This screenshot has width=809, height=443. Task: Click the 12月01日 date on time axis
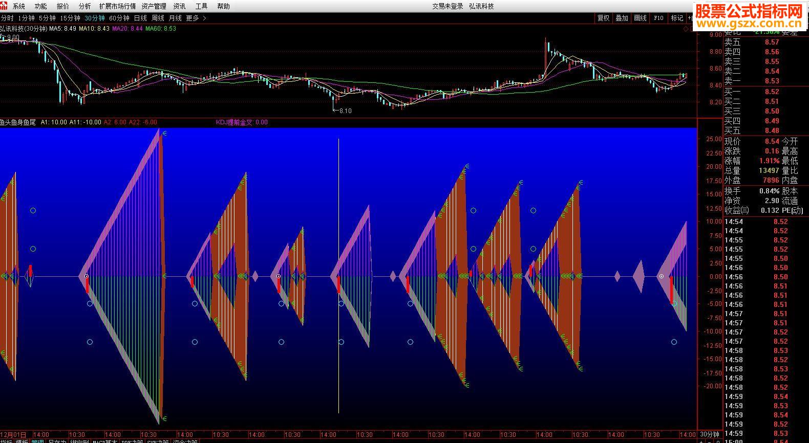click(x=13, y=435)
